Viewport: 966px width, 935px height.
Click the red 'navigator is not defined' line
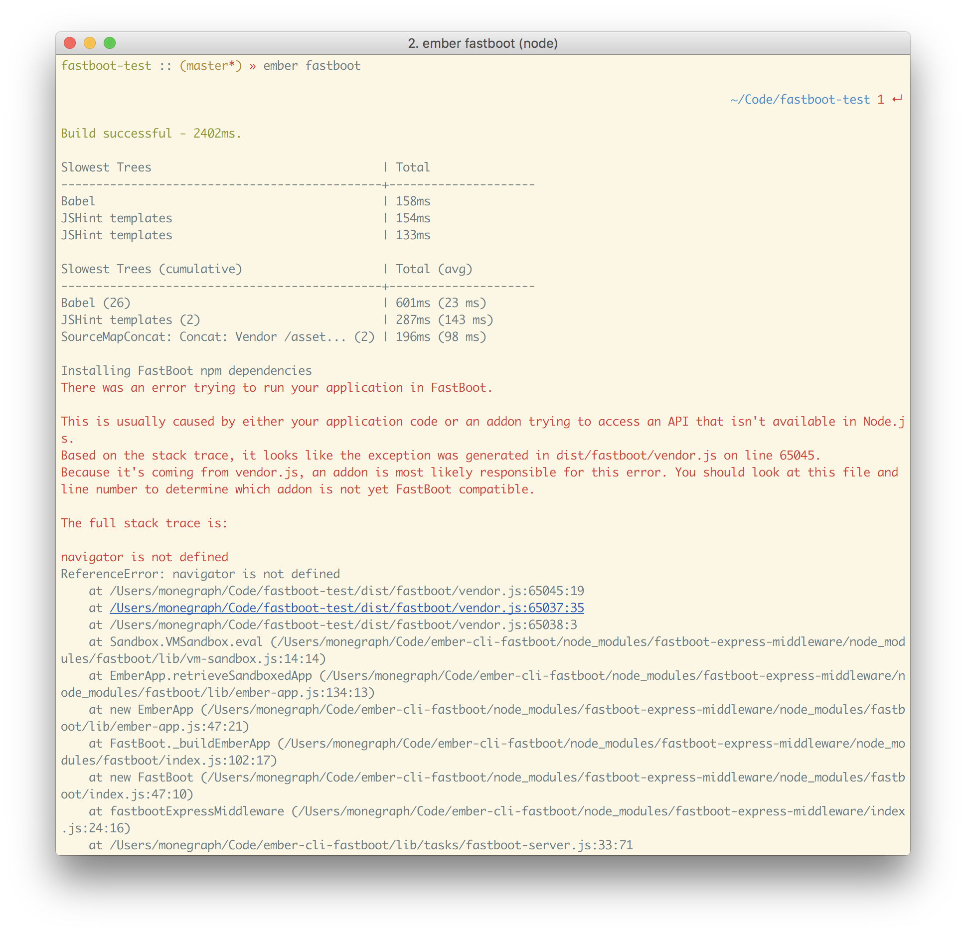coord(145,557)
